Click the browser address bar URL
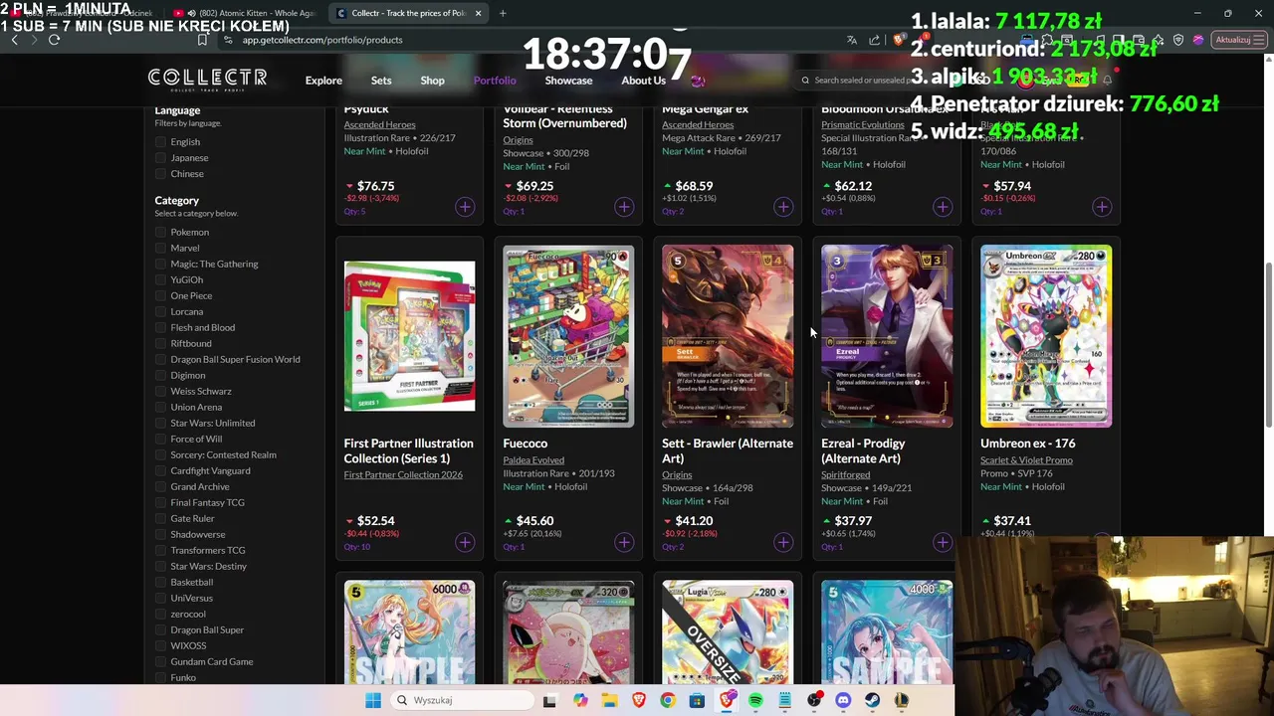Viewport: 1274px width, 716px height. 322,40
